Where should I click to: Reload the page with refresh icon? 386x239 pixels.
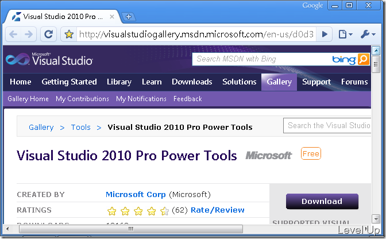point(48,34)
